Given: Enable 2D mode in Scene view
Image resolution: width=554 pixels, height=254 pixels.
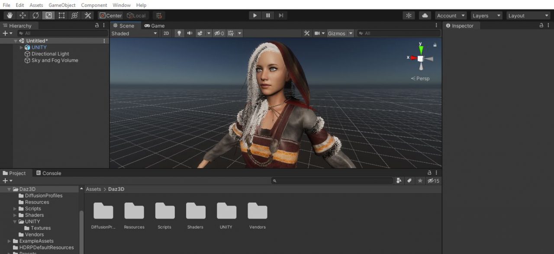Looking at the screenshot, I should [166, 33].
